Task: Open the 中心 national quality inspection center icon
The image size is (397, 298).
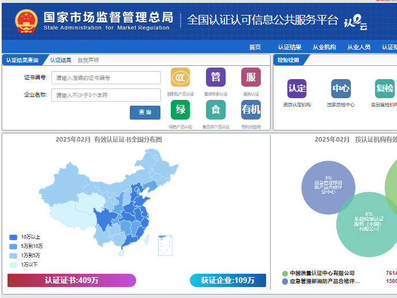Action: pyautogui.click(x=341, y=88)
